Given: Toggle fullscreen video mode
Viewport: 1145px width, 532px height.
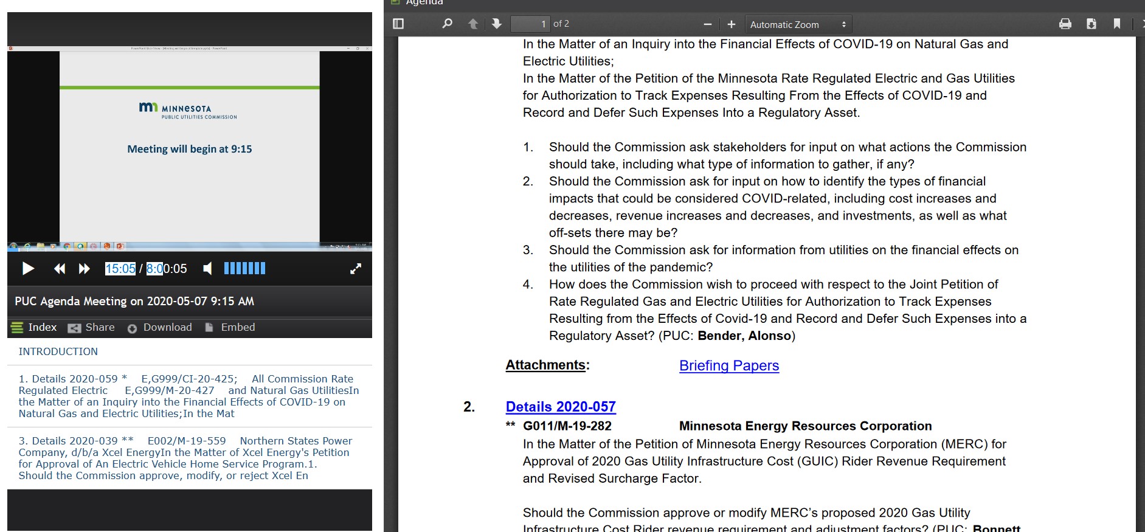Looking at the screenshot, I should click(x=356, y=269).
